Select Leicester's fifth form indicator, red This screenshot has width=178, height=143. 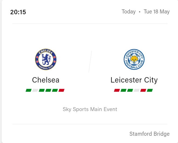pos(143,90)
